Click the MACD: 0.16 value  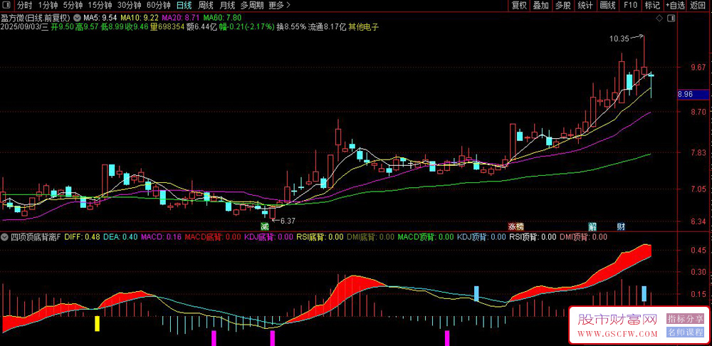161,236
